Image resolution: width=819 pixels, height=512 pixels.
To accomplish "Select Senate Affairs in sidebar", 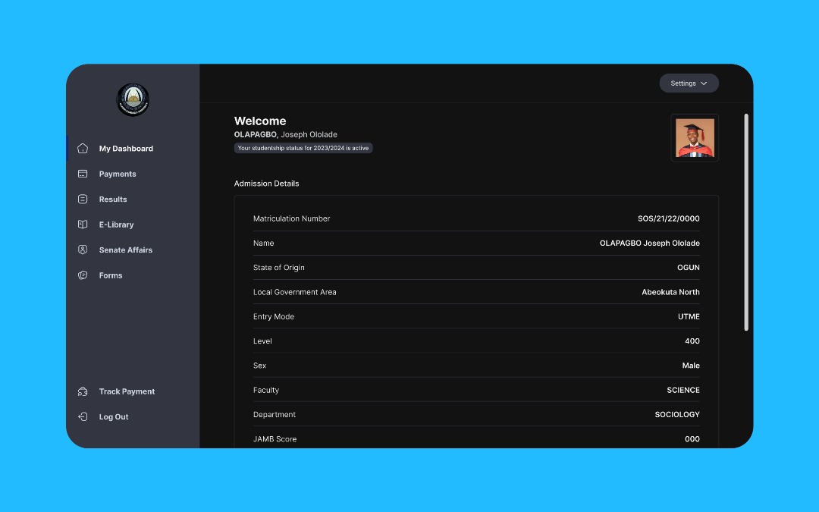I will coord(126,250).
